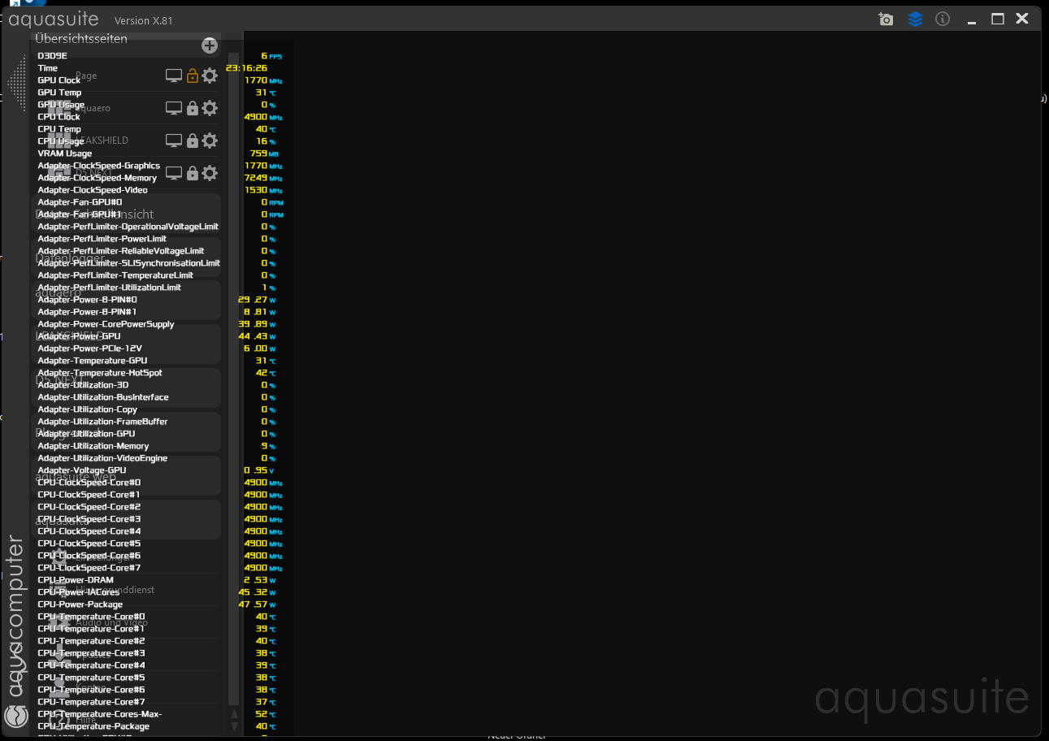Open gear settings for LEAKSHIELD page
This screenshot has height=741, width=1049.
point(210,141)
